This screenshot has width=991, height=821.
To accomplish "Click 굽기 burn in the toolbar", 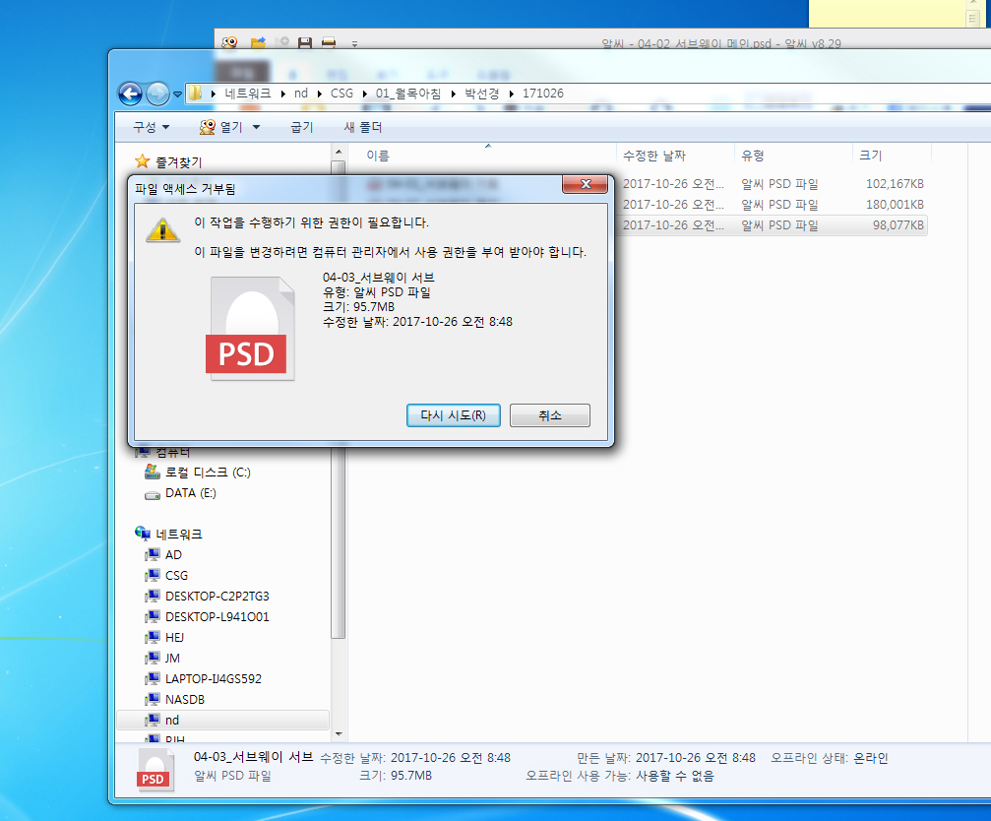I will pos(301,127).
